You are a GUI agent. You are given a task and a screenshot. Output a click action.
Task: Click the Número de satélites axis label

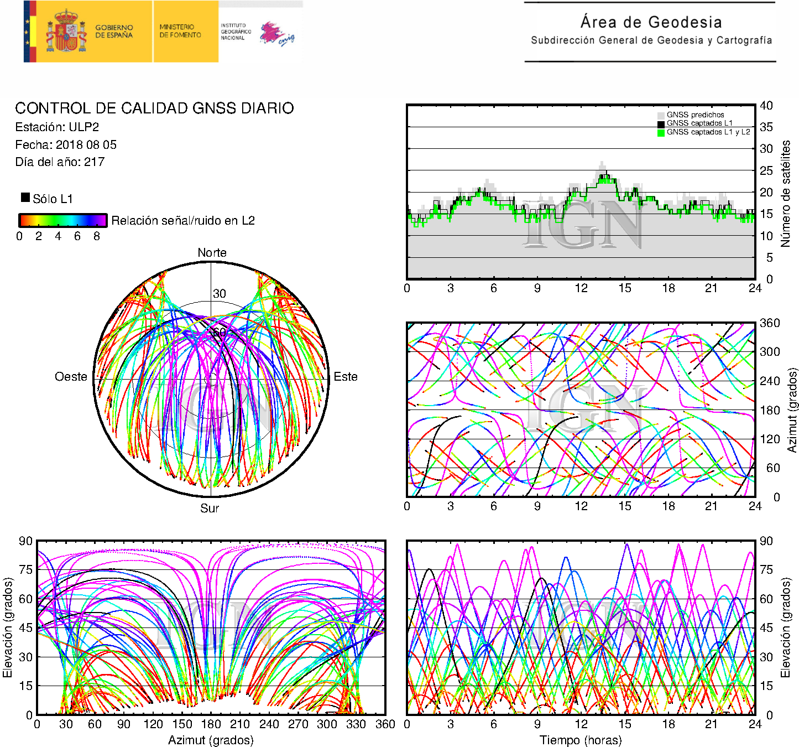click(785, 193)
